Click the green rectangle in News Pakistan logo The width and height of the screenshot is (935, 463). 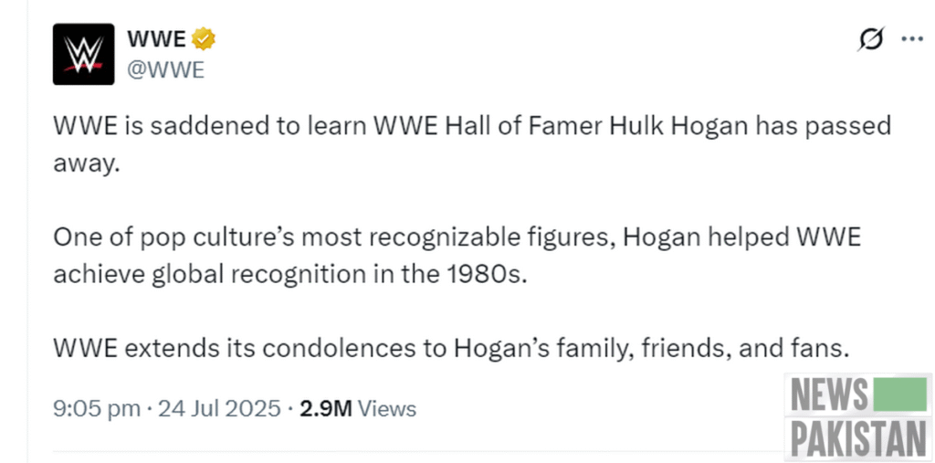tap(899, 395)
